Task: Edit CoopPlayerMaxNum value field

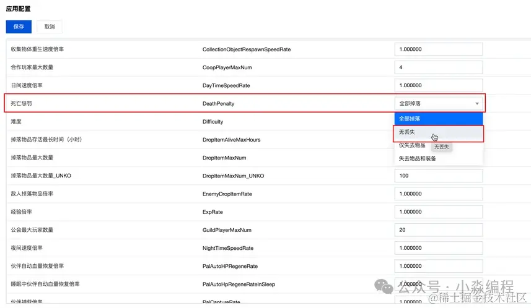Action: point(439,67)
